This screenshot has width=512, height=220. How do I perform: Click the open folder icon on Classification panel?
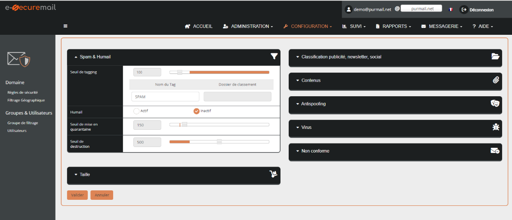[x=495, y=56]
